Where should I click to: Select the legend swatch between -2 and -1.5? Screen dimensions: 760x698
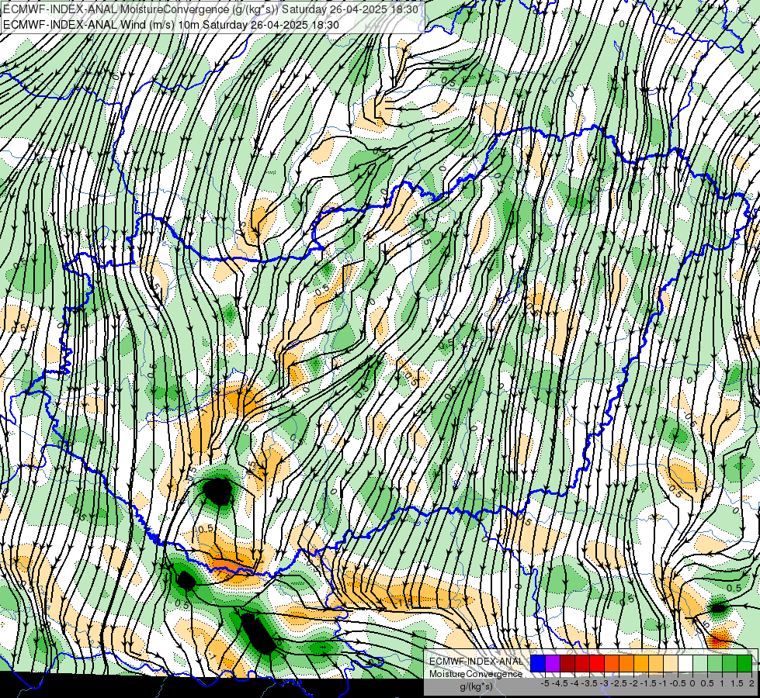(641, 663)
